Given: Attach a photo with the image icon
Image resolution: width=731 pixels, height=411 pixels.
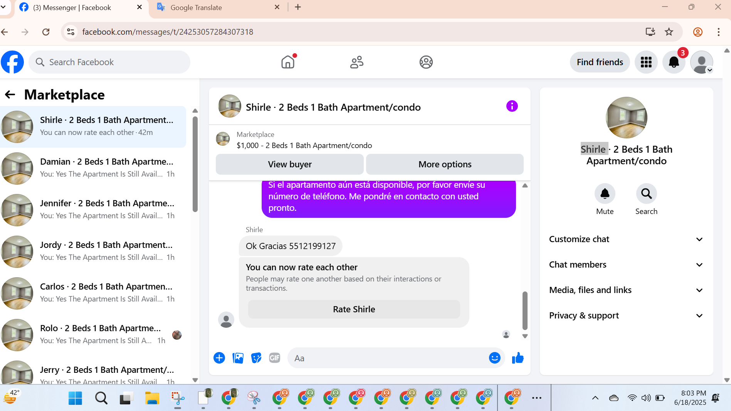Looking at the screenshot, I should 238,358.
